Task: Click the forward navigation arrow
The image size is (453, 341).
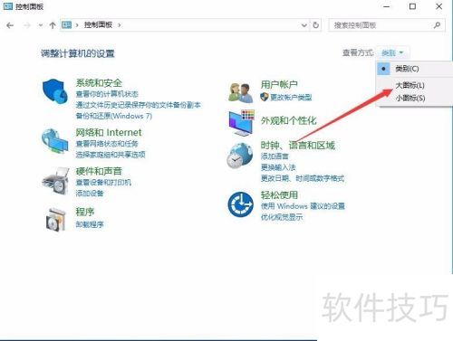Action: pos(27,25)
